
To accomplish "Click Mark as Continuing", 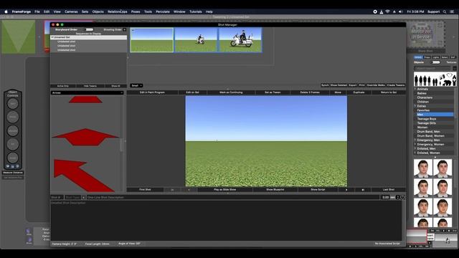I will 231,92.
